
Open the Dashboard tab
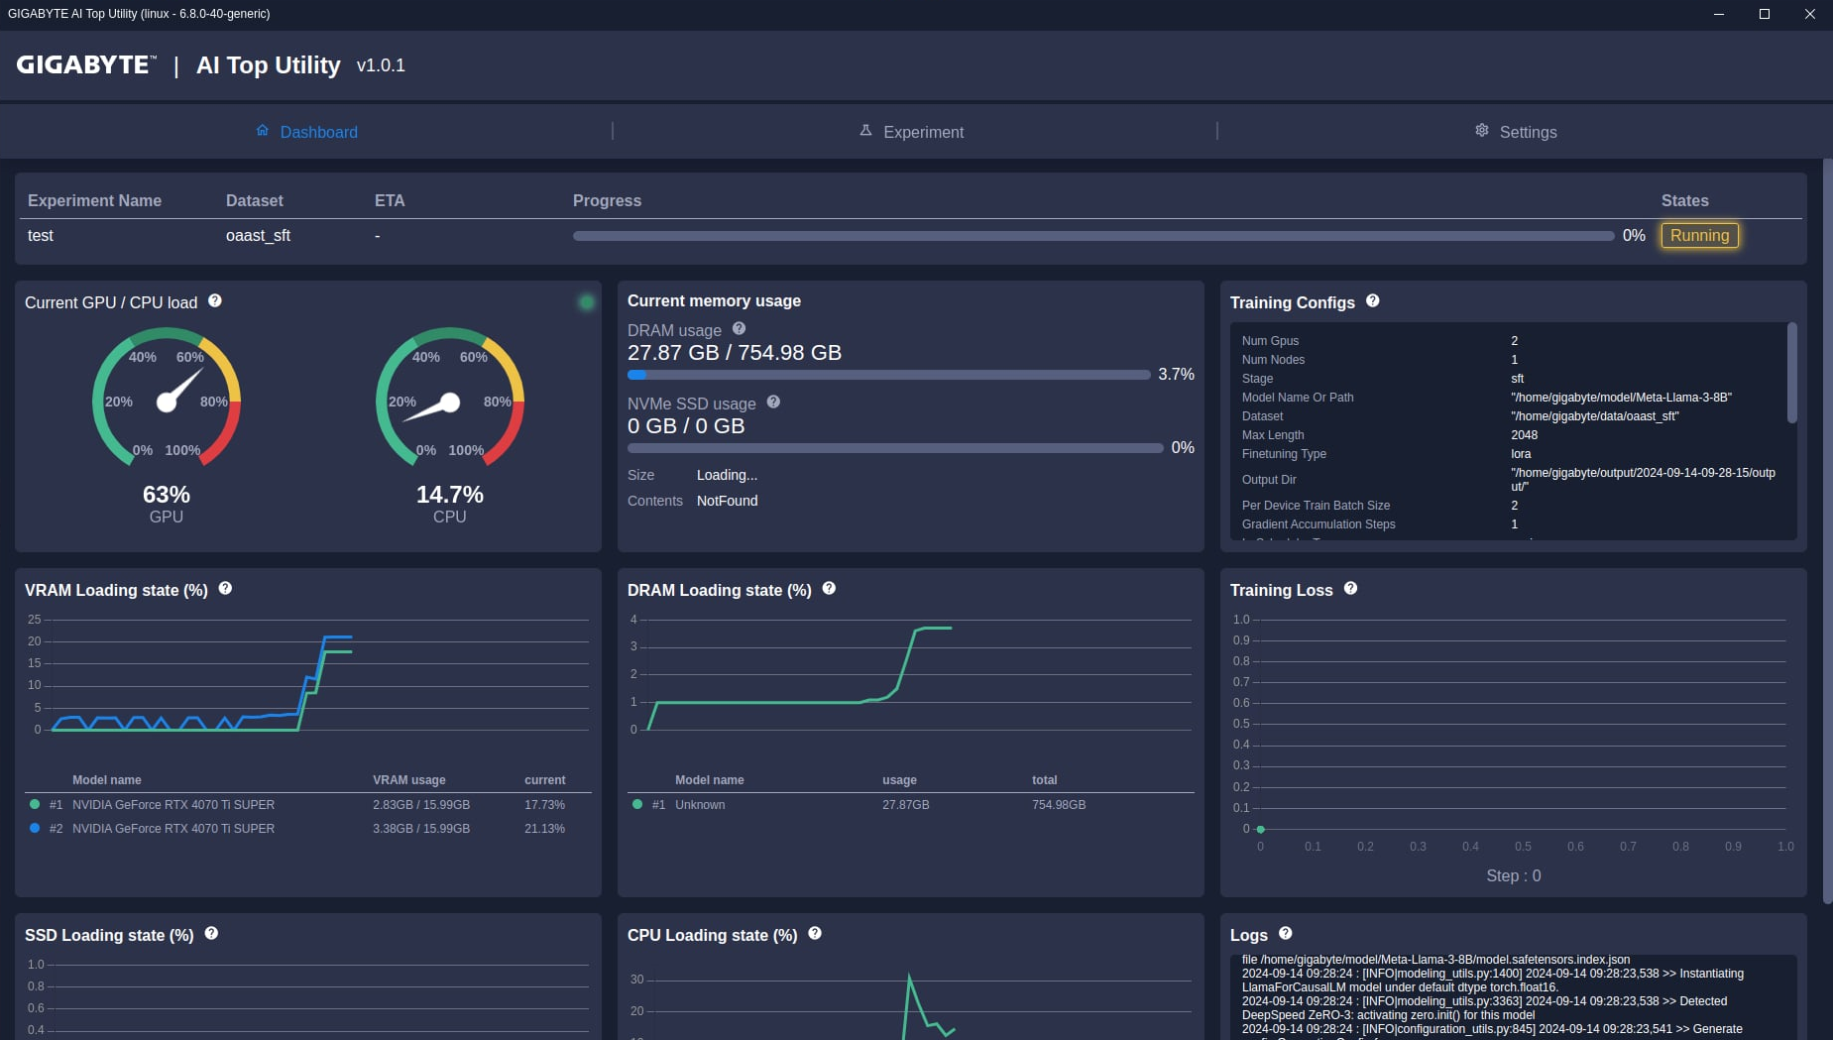[x=306, y=132]
